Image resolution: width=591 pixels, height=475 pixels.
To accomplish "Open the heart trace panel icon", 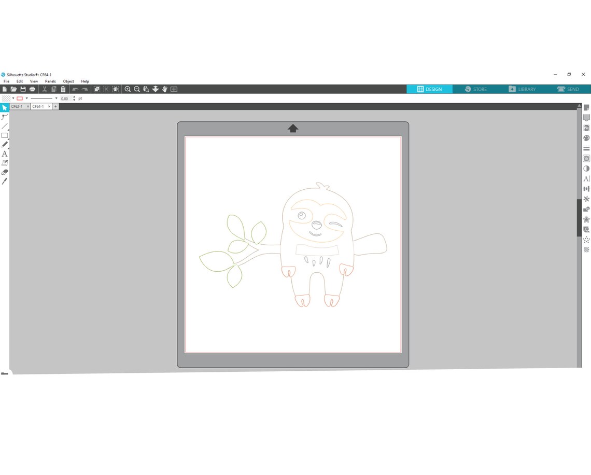I will click(586, 230).
